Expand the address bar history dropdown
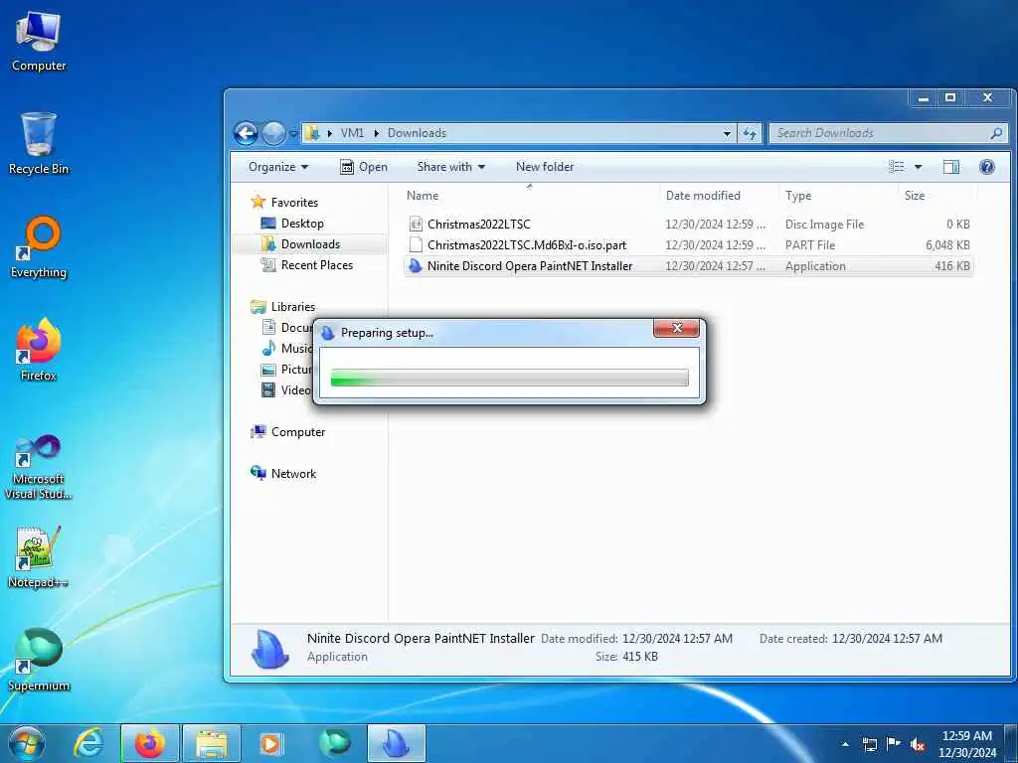The width and height of the screenshot is (1018, 763). (x=727, y=134)
